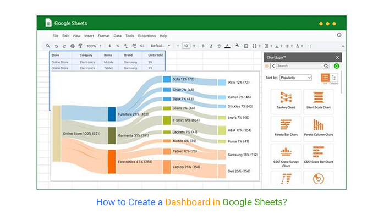Select the Paint format roller icon
Screen dimensions: 384x220
coord(80,46)
